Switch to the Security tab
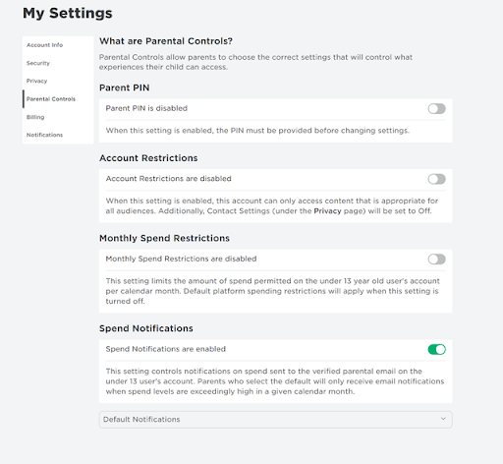This screenshot has width=503, height=464. 38,63
